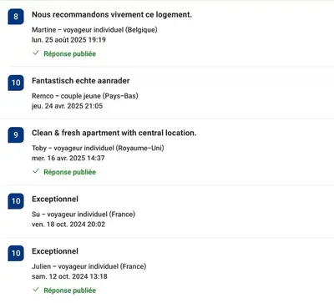Click the date ven. 18 oct. 2024 20:02
This screenshot has height=303, width=334.
click(68, 225)
